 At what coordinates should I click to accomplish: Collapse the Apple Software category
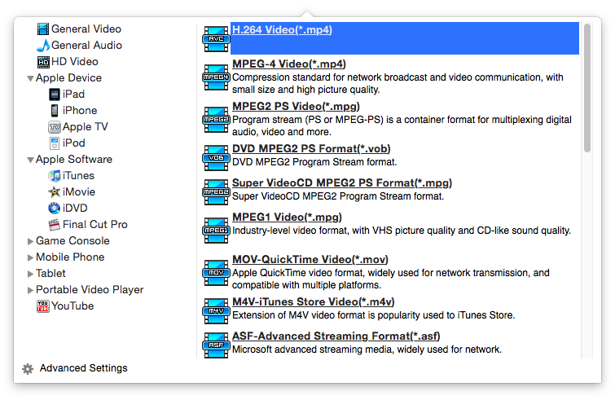[x=30, y=160]
